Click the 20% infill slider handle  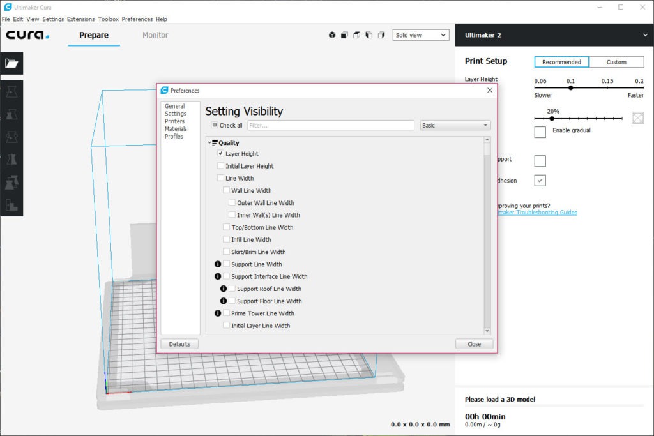click(552, 118)
